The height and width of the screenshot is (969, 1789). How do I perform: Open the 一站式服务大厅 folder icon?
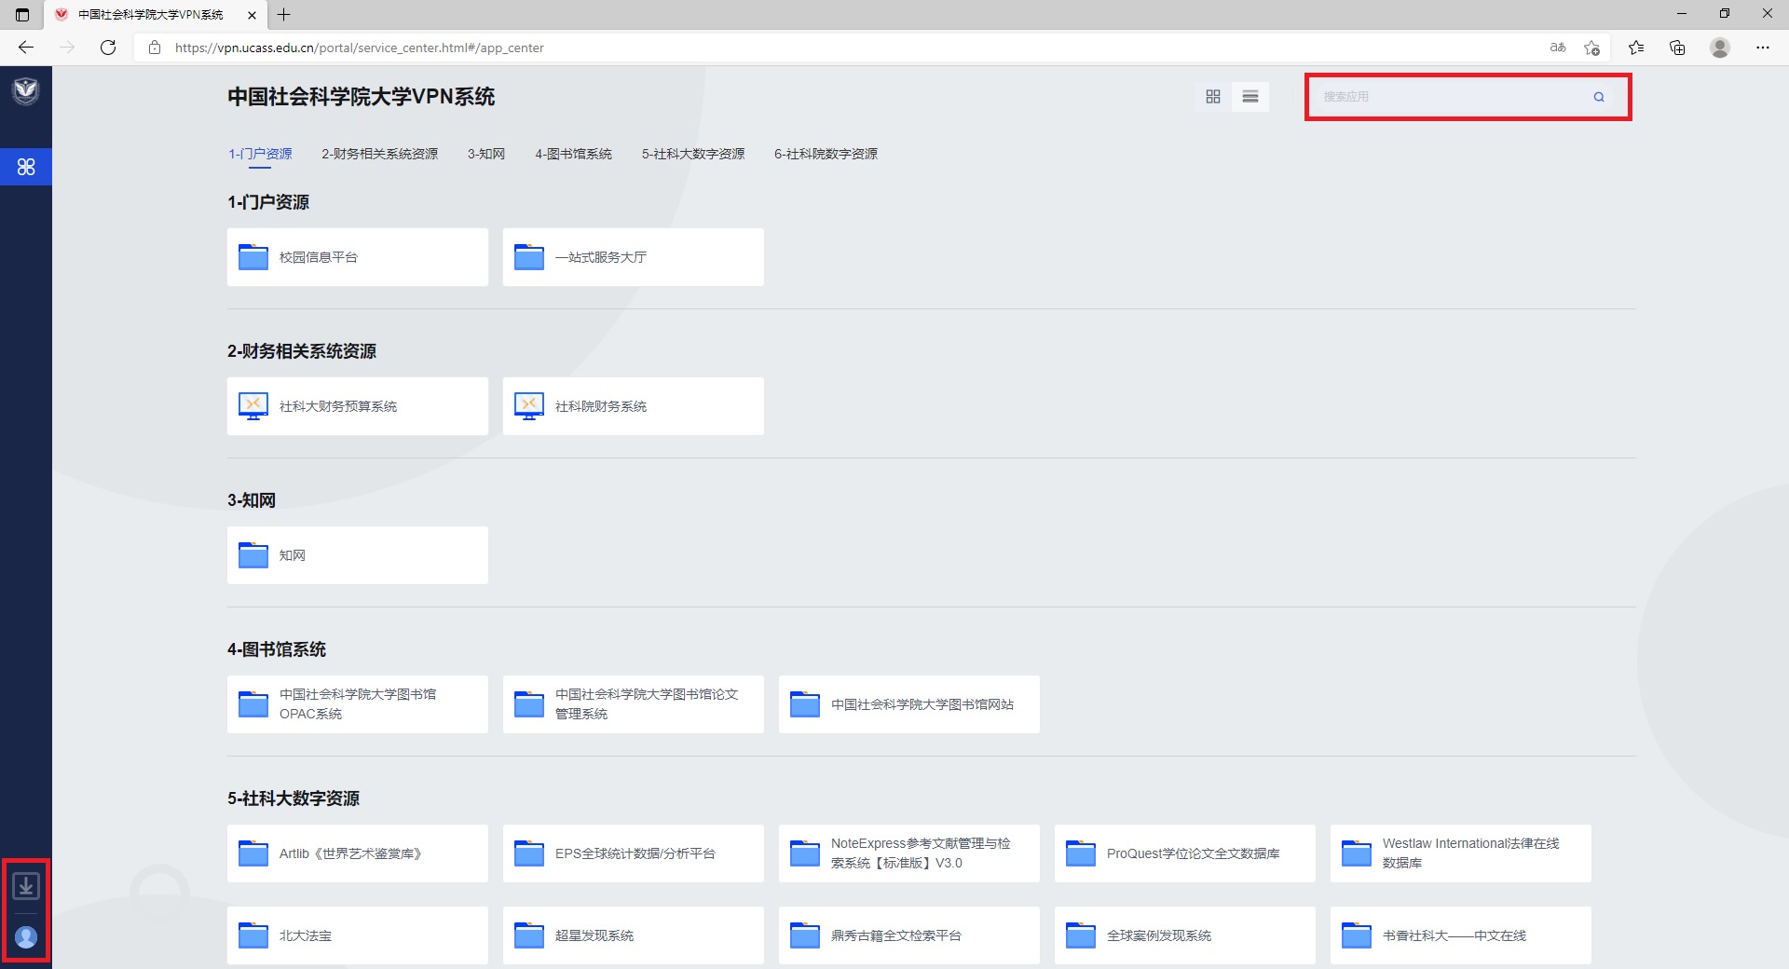pos(529,257)
